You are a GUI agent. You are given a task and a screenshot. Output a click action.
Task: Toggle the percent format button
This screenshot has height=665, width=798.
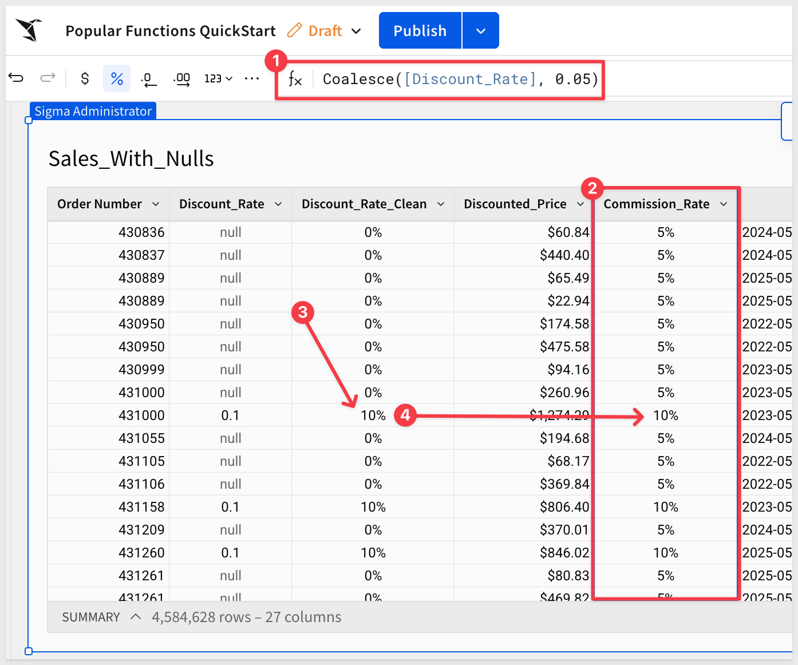[117, 78]
